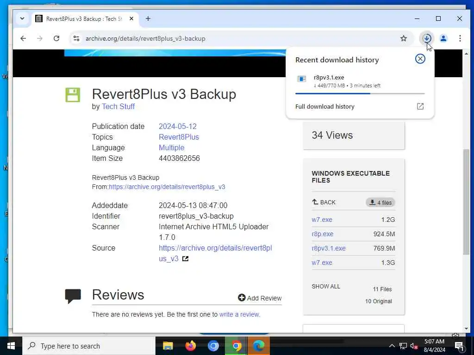Launch Firefox from the taskbar
Screen dimensions: 474x355
(190, 346)
